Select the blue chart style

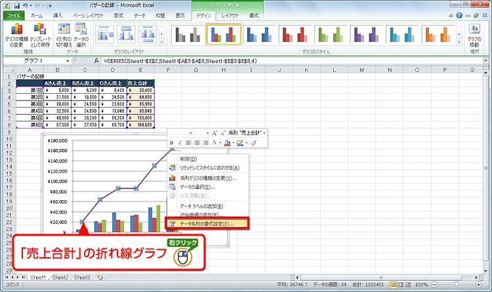(x=259, y=34)
